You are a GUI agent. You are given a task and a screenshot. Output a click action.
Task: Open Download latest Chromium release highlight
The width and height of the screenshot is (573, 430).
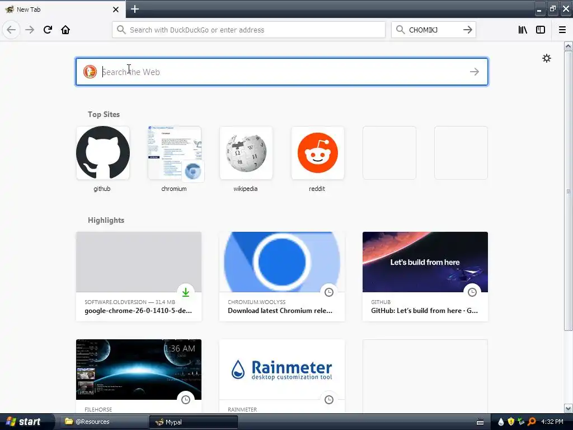coord(282,277)
